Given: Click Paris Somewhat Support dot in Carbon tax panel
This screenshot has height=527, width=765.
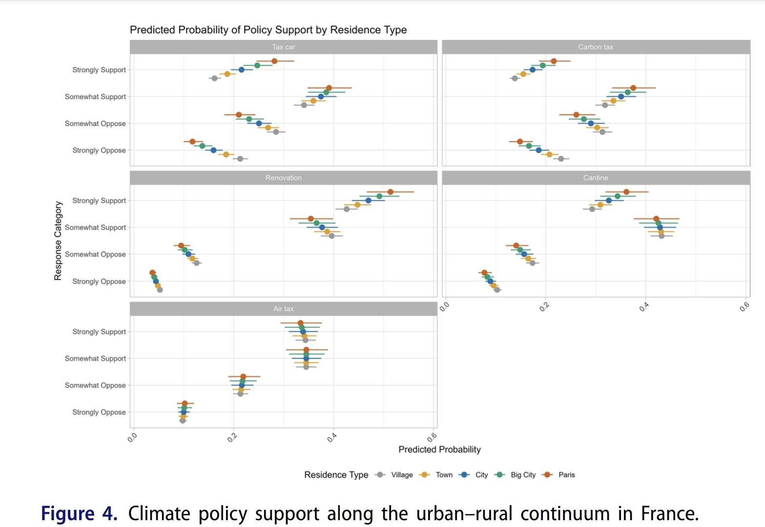Looking at the screenshot, I should [633, 88].
